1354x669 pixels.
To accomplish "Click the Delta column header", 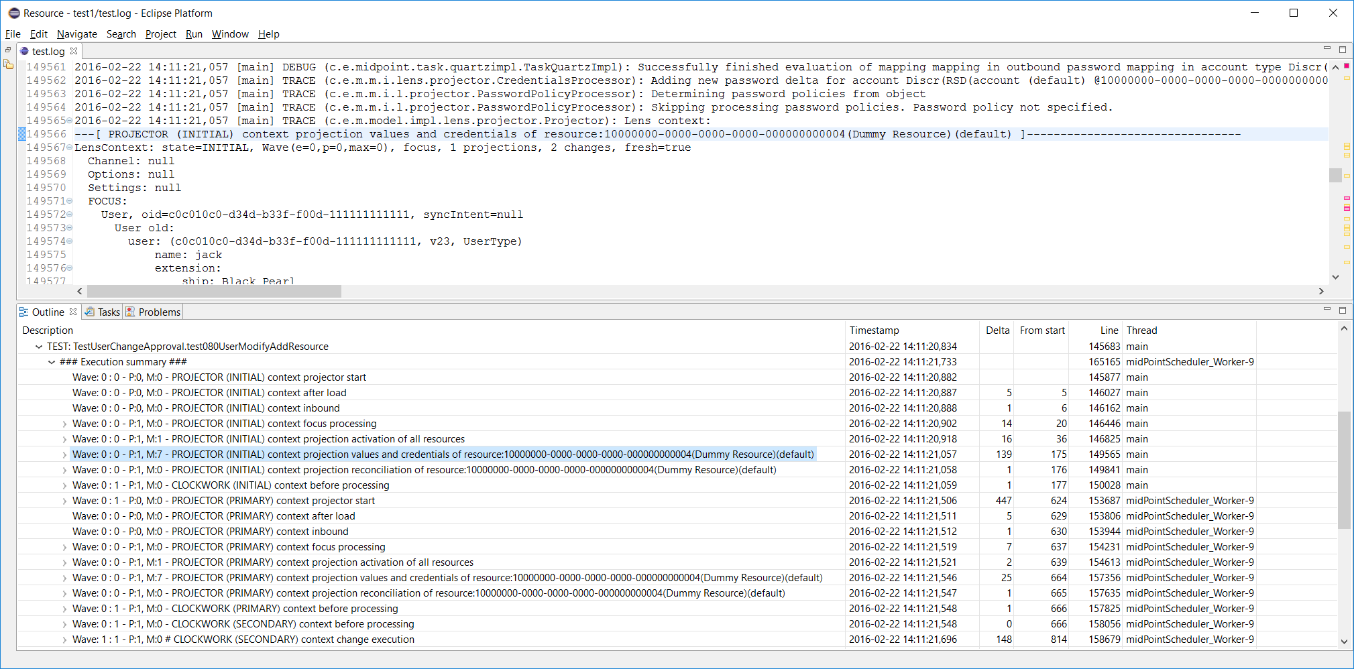I will [x=997, y=330].
